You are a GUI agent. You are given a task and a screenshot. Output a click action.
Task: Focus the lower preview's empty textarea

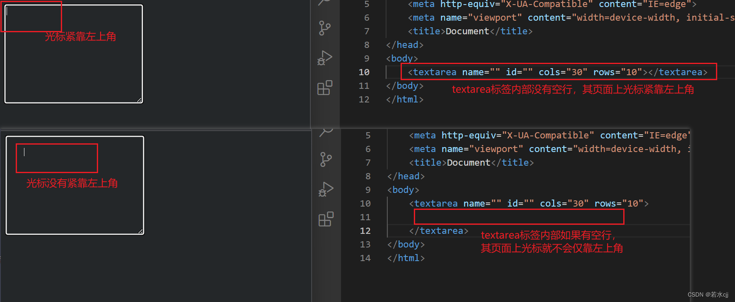click(75, 185)
